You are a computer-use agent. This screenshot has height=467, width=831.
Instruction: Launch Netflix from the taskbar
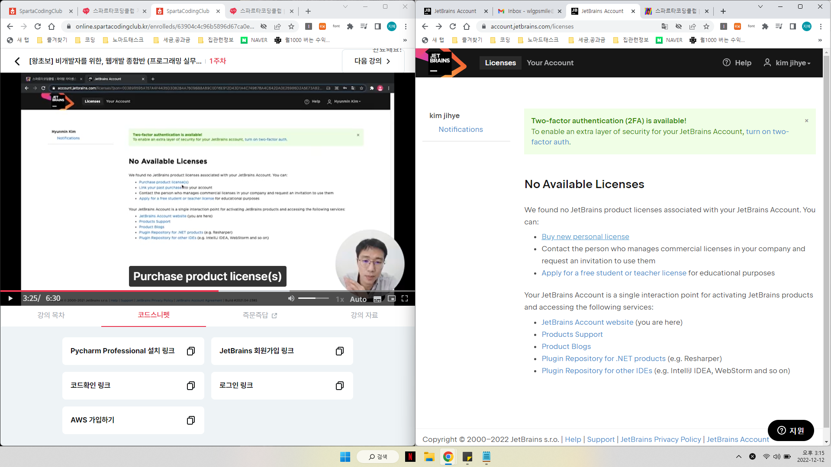point(410,457)
